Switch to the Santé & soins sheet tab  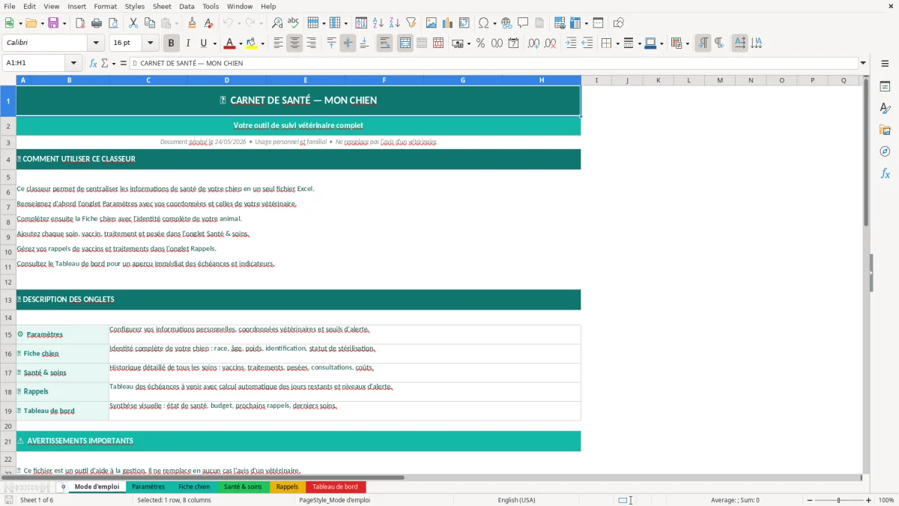coord(243,487)
